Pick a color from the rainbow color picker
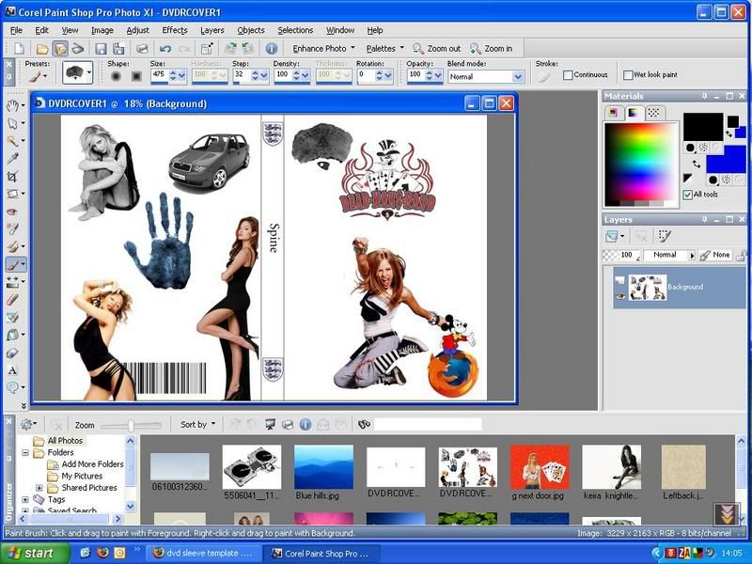Image resolution: width=752 pixels, height=564 pixels. pyautogui.click(x=640, y=164)
